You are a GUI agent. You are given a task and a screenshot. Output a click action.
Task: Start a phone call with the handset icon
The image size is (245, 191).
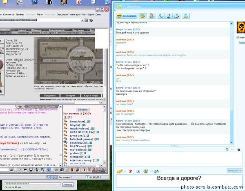(x=161, y=16)
